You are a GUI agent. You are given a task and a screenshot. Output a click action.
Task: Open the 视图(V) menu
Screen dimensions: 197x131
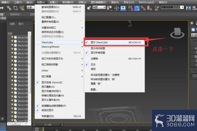coord(41,2)
